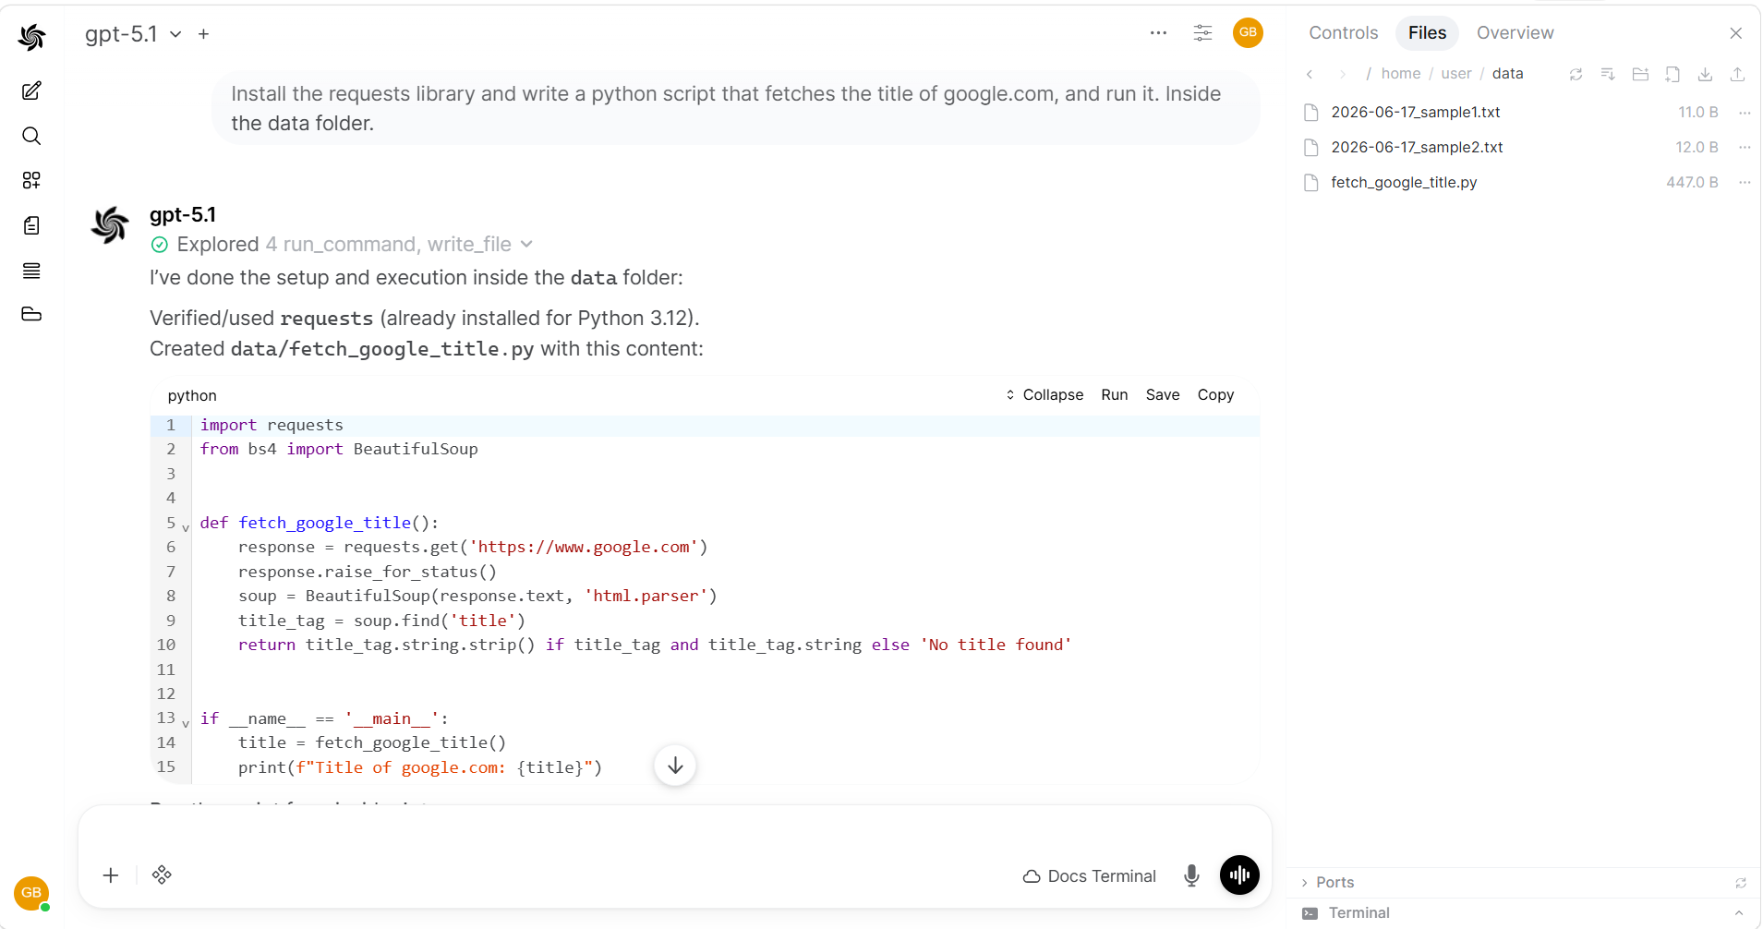Image resolution: width=1763 pixels, height=929 pixels.
Task: Open file fetch_google_title.py
Action: pos(1404,183)
